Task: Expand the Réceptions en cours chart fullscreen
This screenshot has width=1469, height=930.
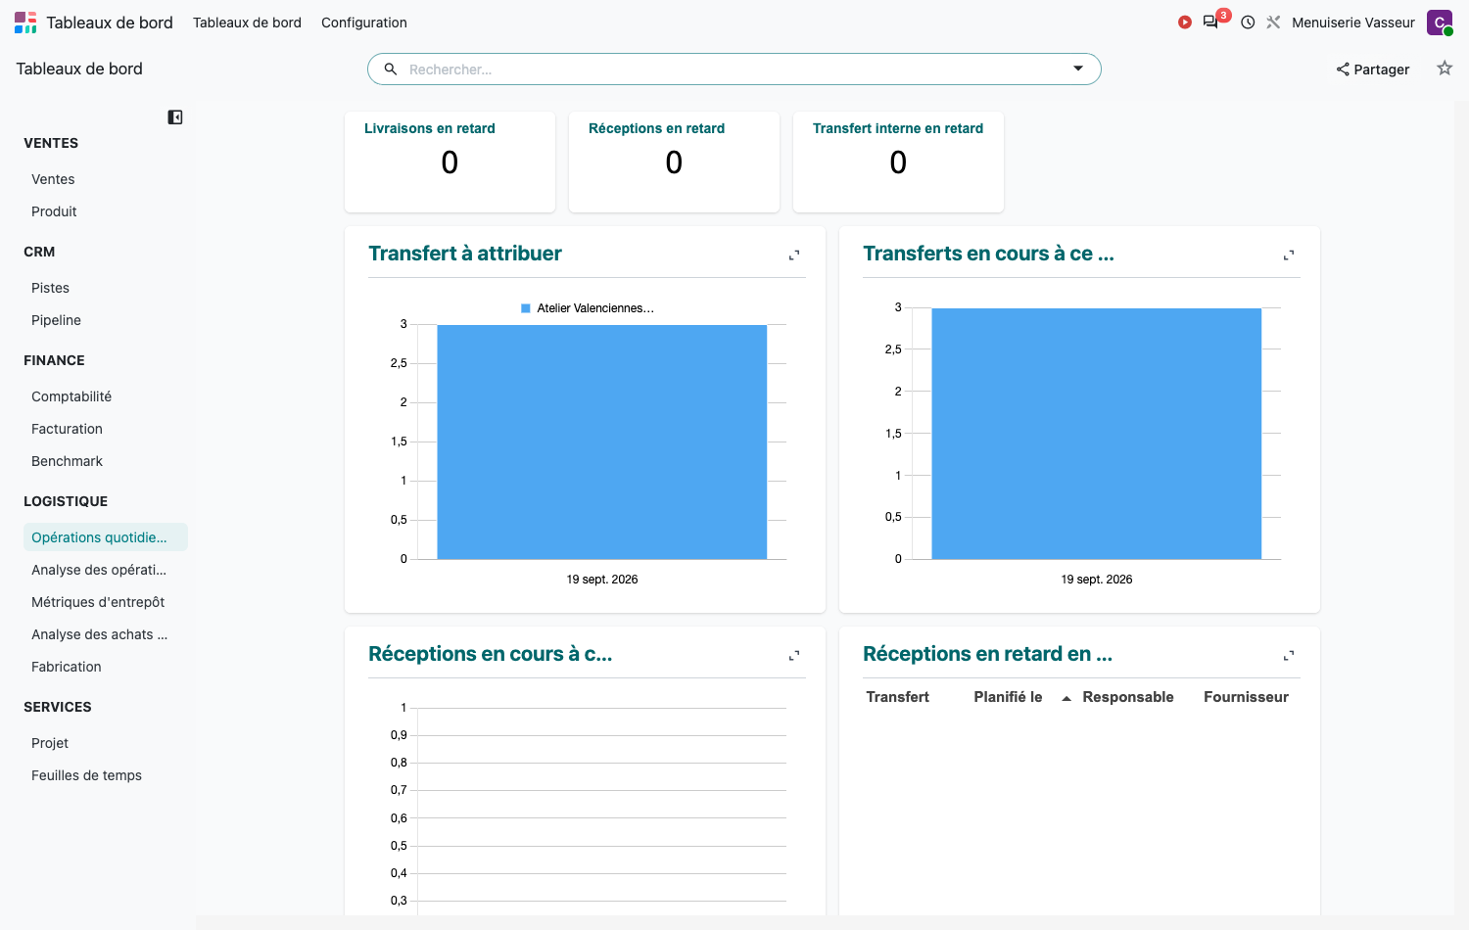Action: (x=794, y=656)
